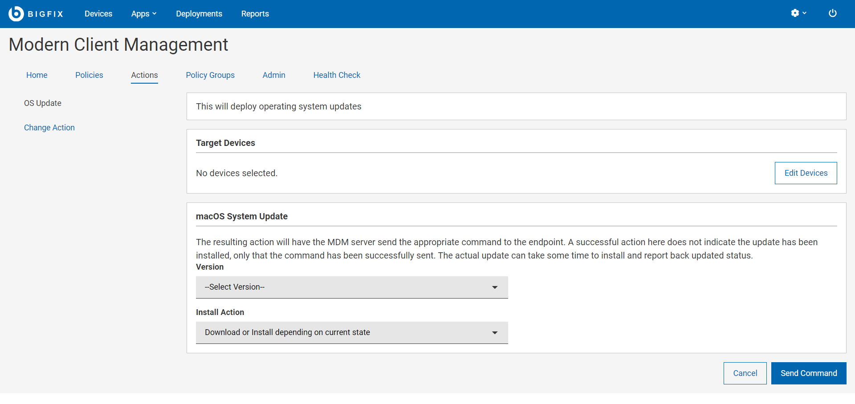Screen dimensions: 855x404
Task: Expand the Apps menu chevron
Action: click(154, 14)
